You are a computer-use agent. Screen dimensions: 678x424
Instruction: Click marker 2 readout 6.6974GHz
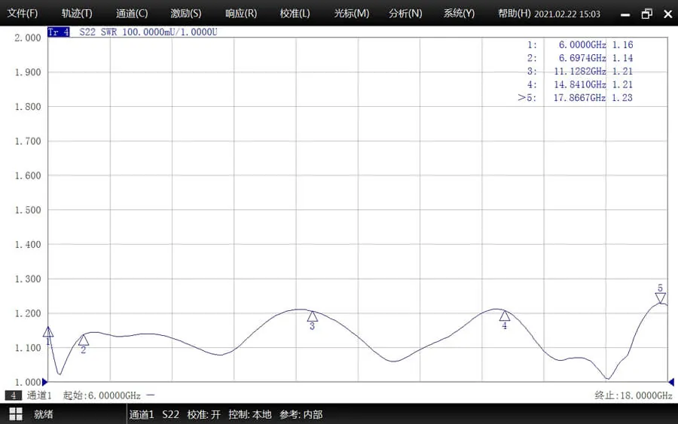(582, 58)
